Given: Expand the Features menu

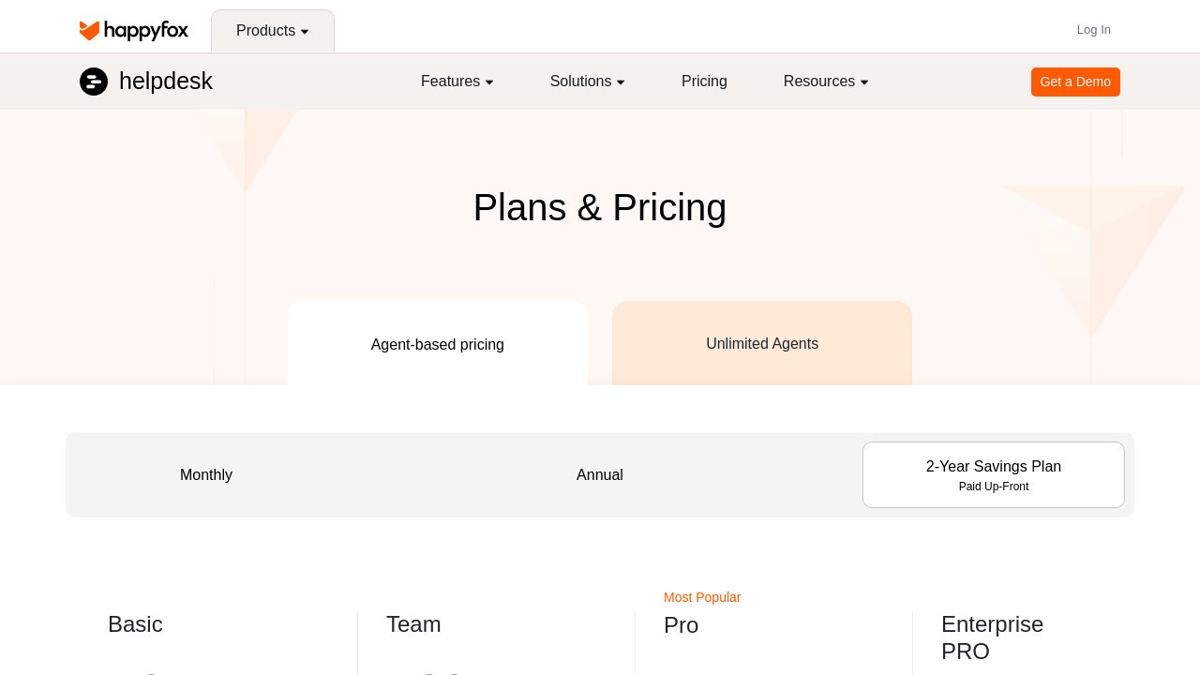Looking at the screenshot, I should [x=457, y=82].
